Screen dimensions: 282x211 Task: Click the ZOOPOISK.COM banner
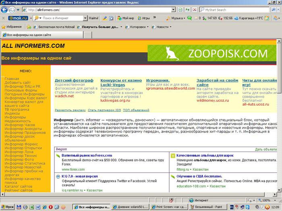[212, 53]
